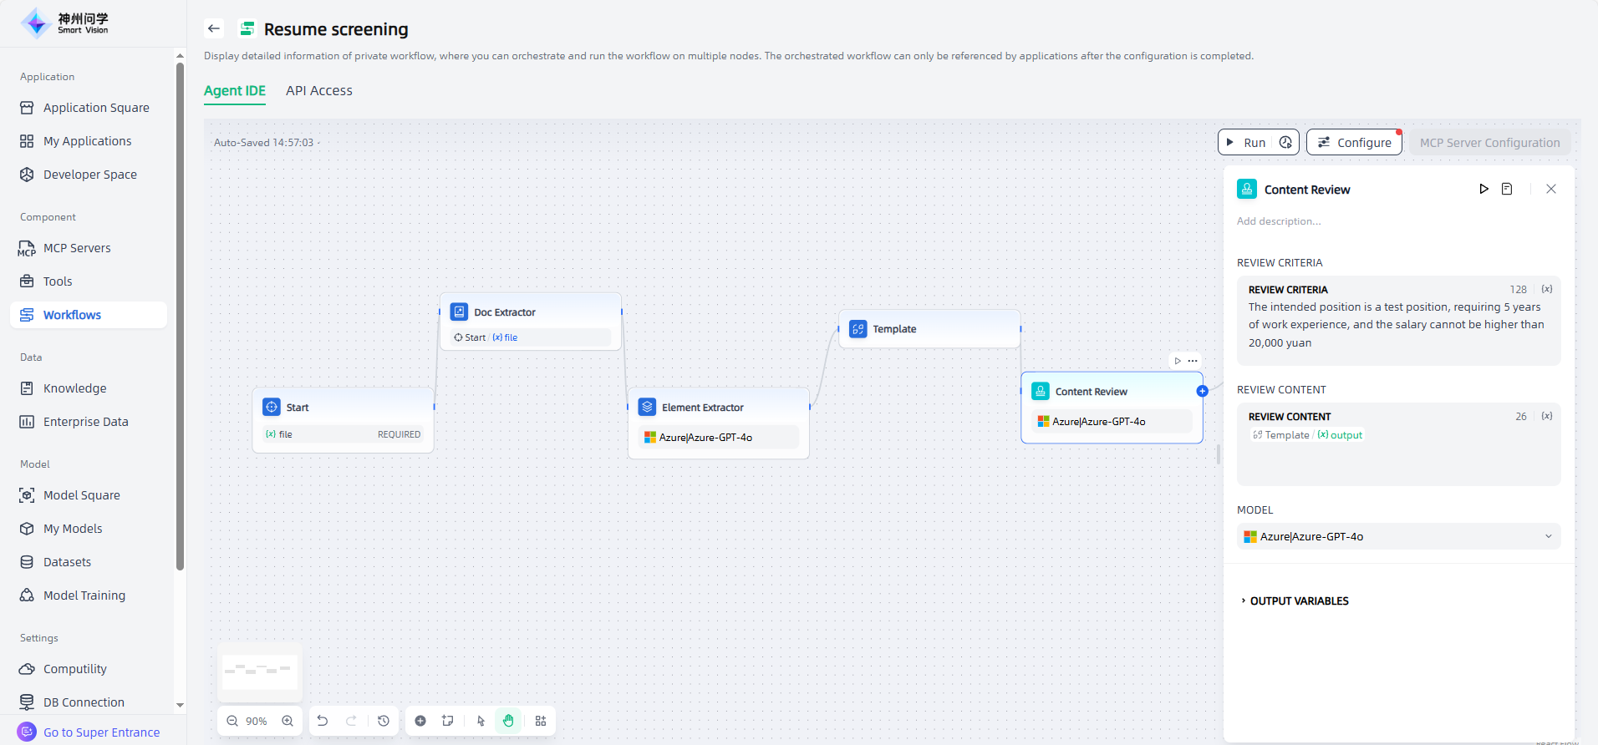The height and width of the screenshot is (745, 1598).
Task: Open Knowledge in the sidebar
Action: [74, 388]
